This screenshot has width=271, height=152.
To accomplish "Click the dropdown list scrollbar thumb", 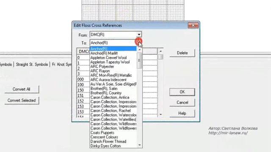I will tap(139, 60).
